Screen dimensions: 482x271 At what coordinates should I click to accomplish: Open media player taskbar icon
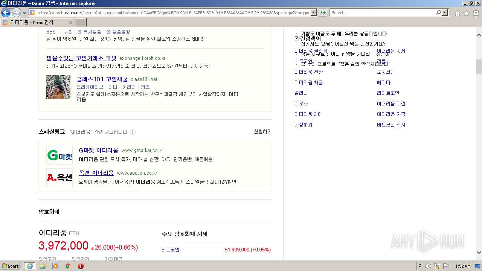click(x=55, y=266)
